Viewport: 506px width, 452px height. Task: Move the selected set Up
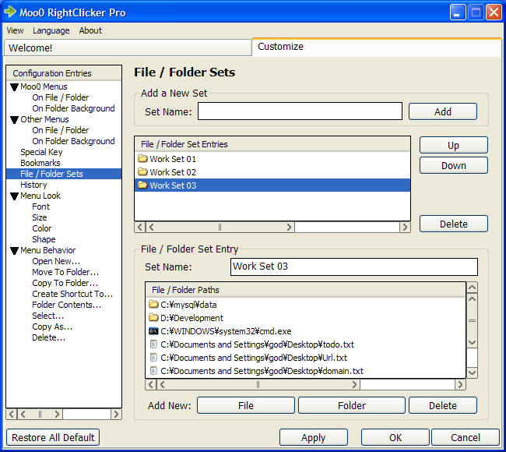[x=453, y=145]
